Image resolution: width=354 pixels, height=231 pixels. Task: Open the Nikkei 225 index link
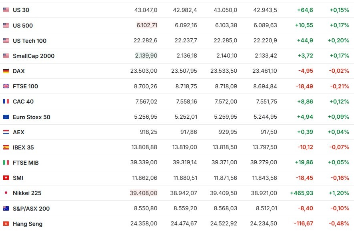pos(27,193)
